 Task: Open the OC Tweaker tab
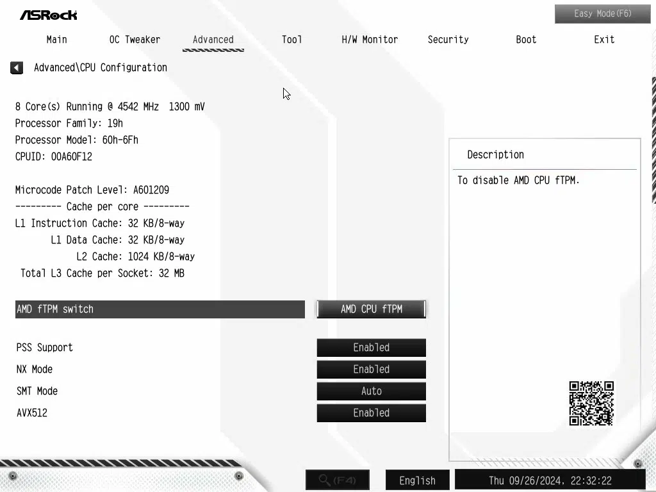135,40
